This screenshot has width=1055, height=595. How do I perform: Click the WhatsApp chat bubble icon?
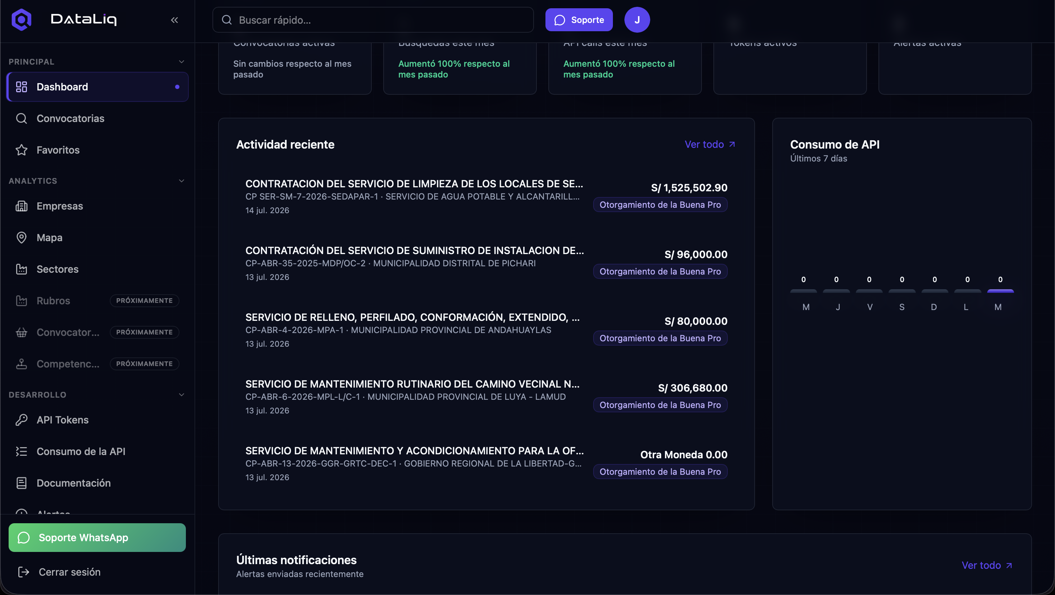click(24, 537)
